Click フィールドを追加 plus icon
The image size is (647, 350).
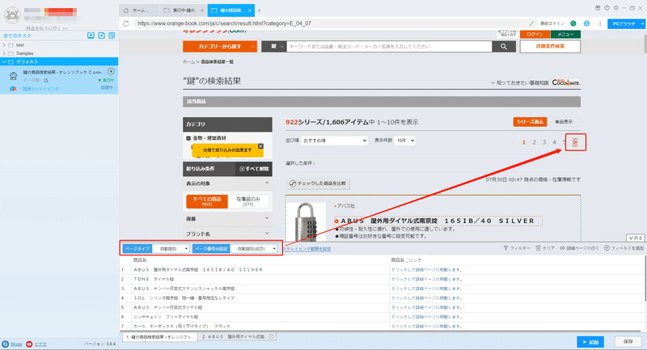[607, 248]
